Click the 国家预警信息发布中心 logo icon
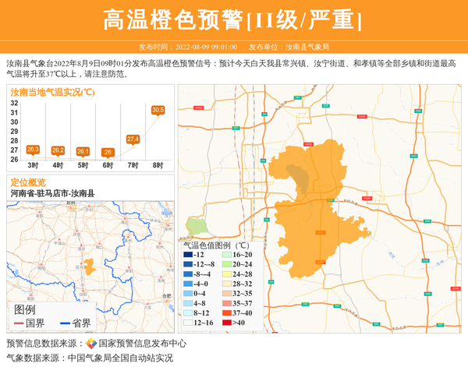Image resolution: width=468 pixels, height=367 pixels. click(x=91, y=343)
